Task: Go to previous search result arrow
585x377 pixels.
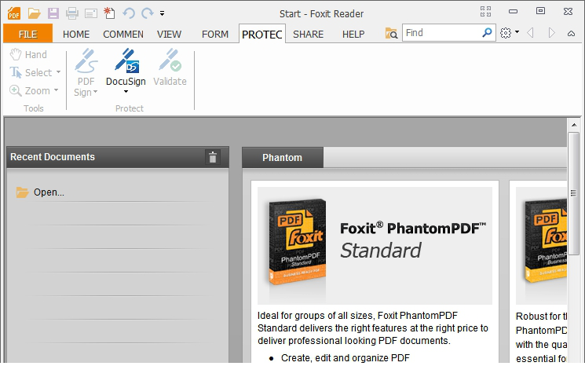Action: click(x=530, y=33)
